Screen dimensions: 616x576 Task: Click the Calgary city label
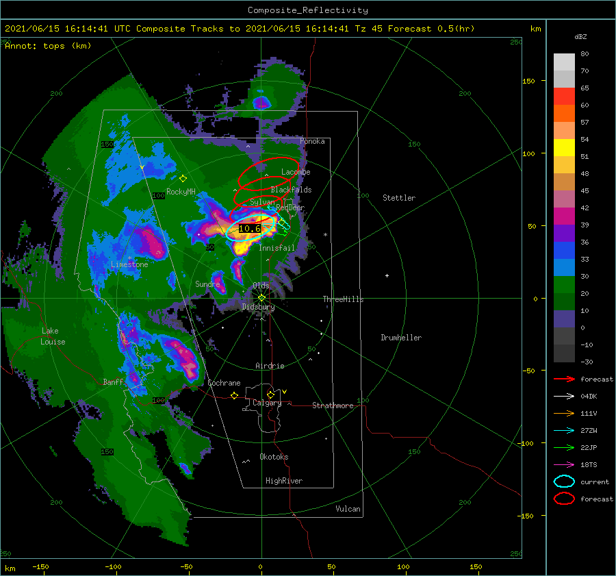click(267, 403)
